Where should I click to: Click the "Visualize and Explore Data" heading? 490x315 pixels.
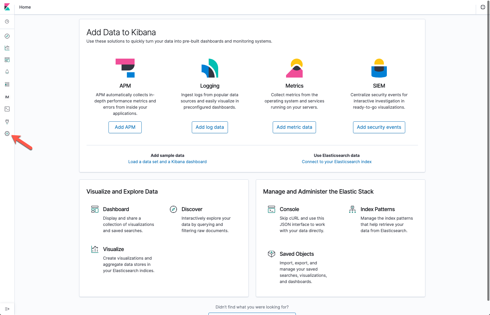(x=122, y=192)
